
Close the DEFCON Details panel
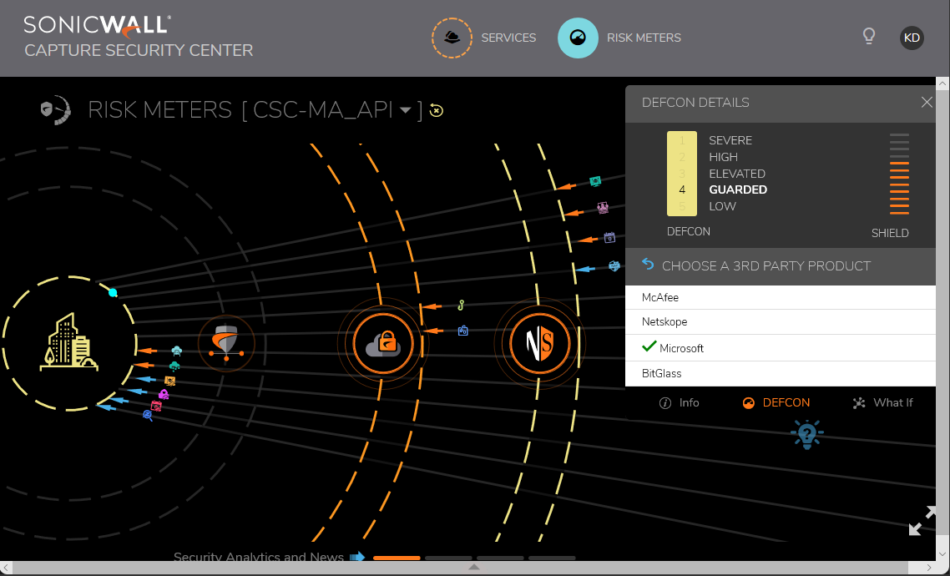pyautogui.click(x=927, y=103)
